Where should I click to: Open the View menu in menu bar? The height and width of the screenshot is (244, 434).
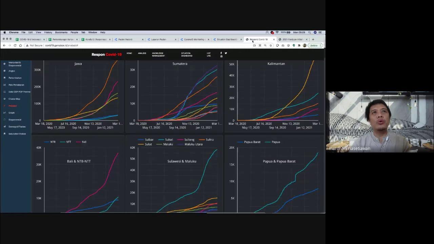tap(38, 32)
